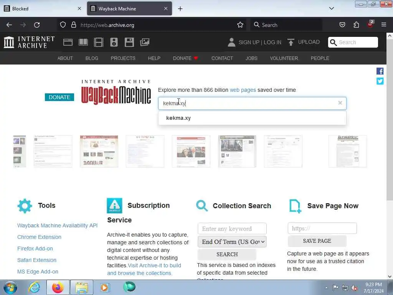The width and height of the screenshot is (393, 295).
Task: Open the Video film-strip icon
Action: coord(99,42)
